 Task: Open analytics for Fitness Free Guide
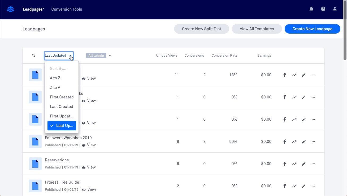(294, 186)
